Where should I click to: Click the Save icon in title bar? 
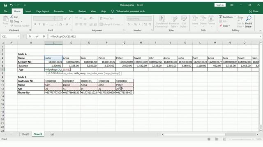pos(5,5)
